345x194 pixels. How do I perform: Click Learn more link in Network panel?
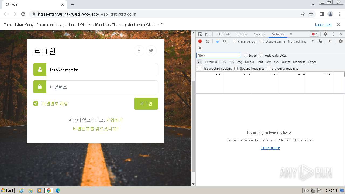[x=270, y=148]
